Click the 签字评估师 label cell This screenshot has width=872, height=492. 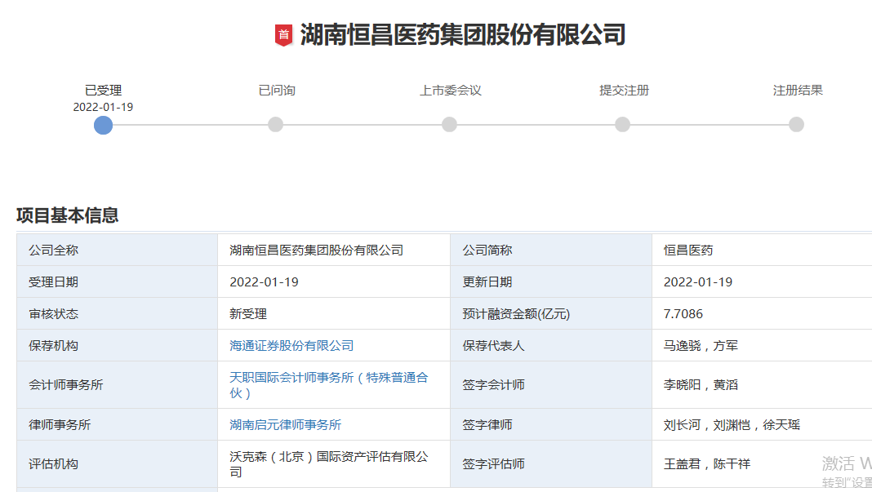(551, 463)
